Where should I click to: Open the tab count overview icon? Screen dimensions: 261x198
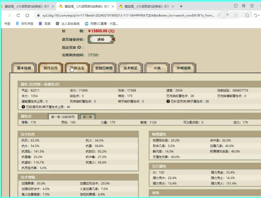(236, 6)
